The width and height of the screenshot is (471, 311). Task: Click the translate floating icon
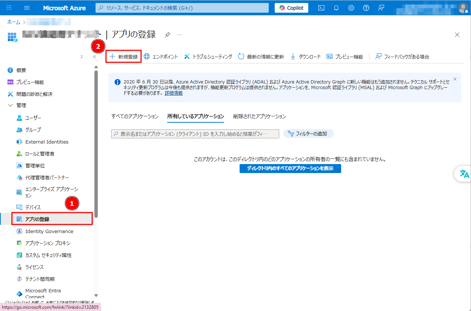tap(464, 174)
